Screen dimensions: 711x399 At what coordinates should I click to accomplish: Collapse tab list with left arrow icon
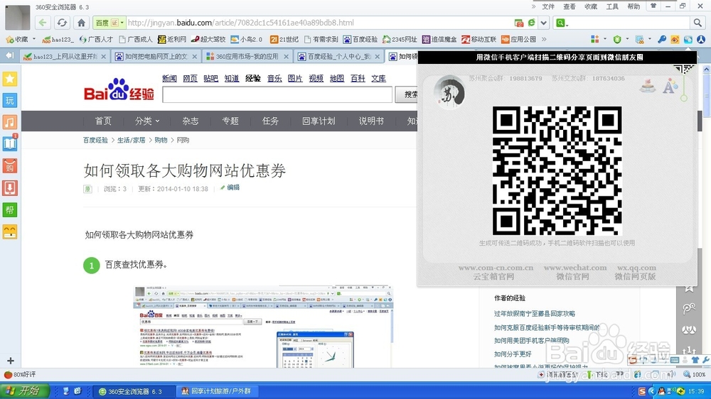coord(9,55)
